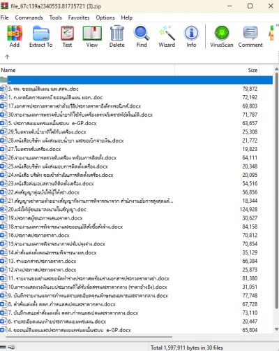Screen dimensions: 279x351
Task: Select file number 9 docx
Action: [136, 296]
